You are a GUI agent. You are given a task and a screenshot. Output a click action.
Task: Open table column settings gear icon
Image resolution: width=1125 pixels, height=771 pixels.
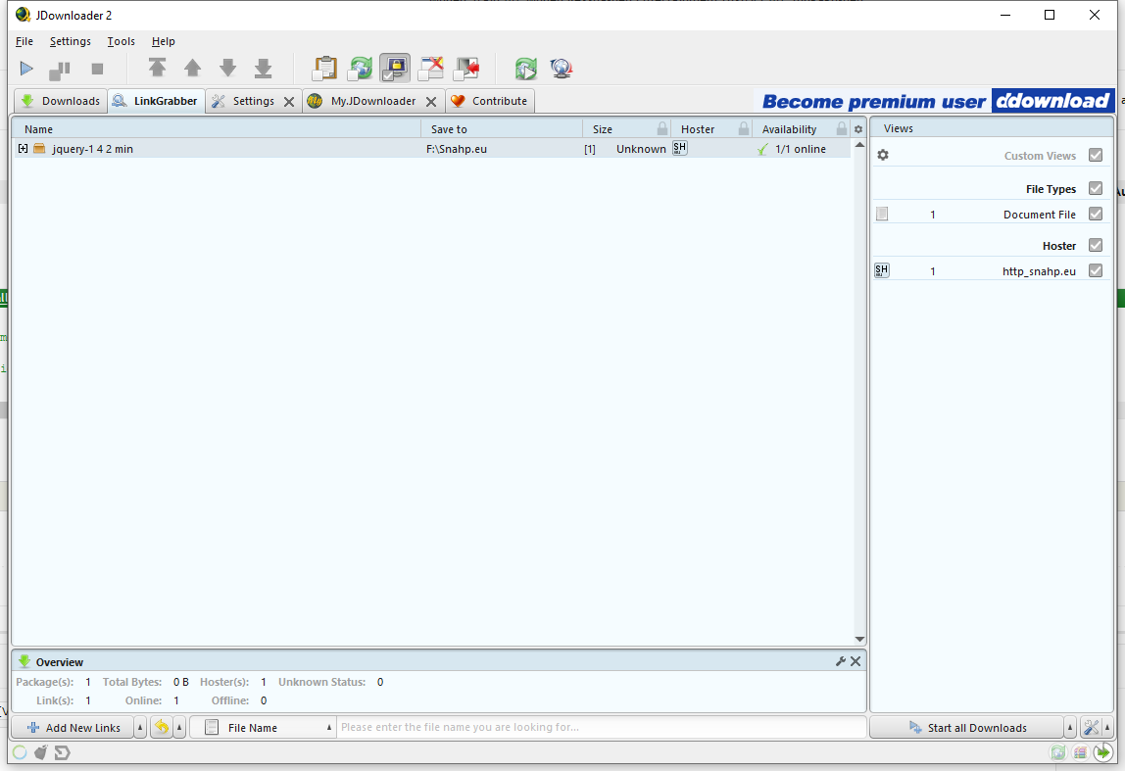pos(858,129)
